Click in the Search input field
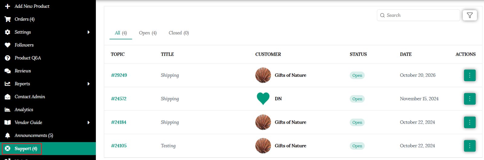The width and height of the screenshot is (484, 160). pos(418,15)
